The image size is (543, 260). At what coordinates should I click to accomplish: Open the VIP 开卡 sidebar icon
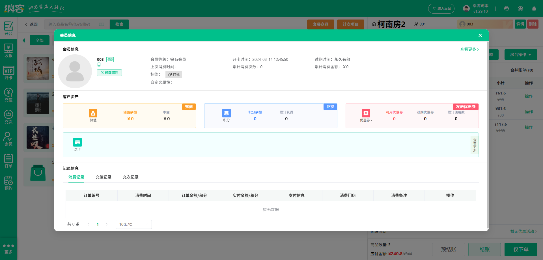(8, 72)
